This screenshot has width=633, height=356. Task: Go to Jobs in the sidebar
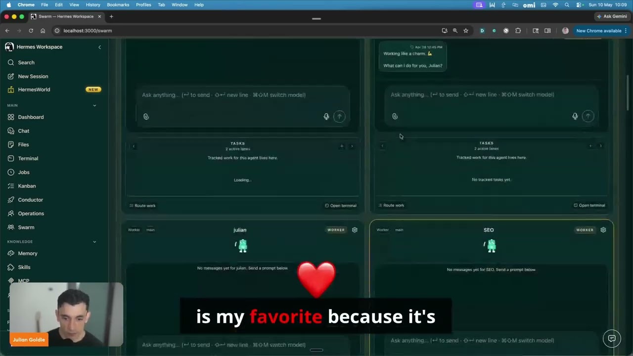tap(24, 173)
